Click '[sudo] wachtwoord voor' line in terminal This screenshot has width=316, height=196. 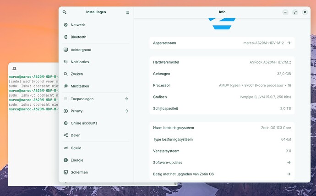(x=33, y=82)
